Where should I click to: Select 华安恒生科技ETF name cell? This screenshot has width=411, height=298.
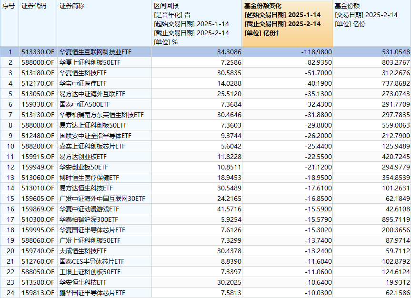(104, 283)
